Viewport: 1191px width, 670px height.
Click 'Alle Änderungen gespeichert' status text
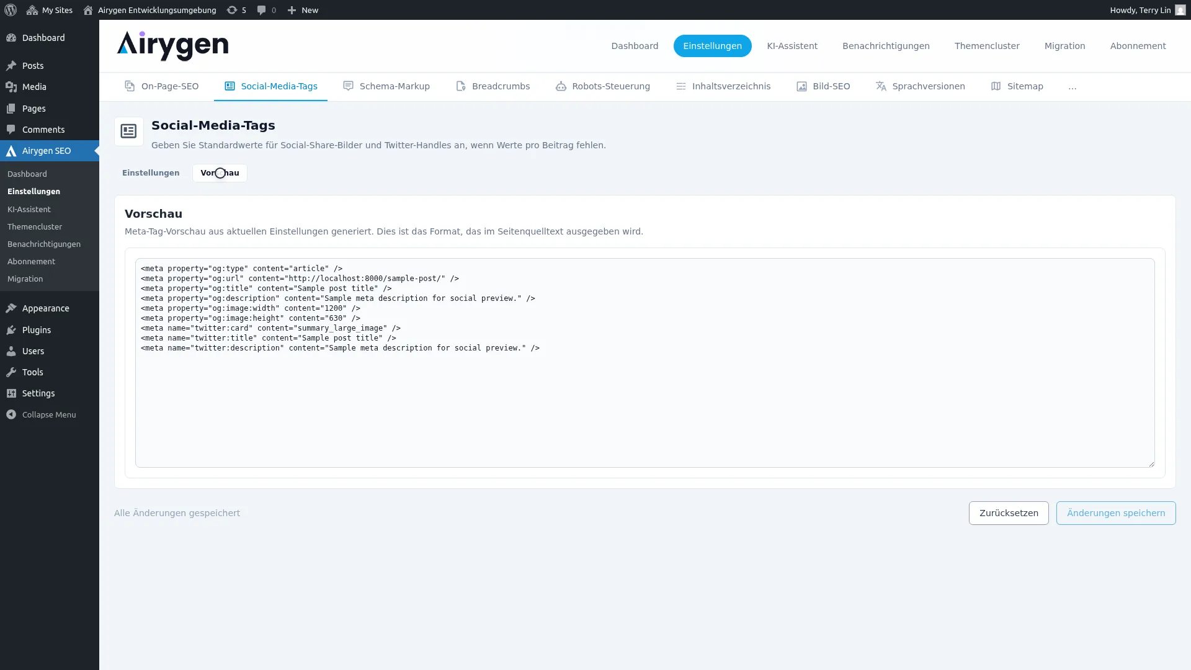click(x=177, y=513)
